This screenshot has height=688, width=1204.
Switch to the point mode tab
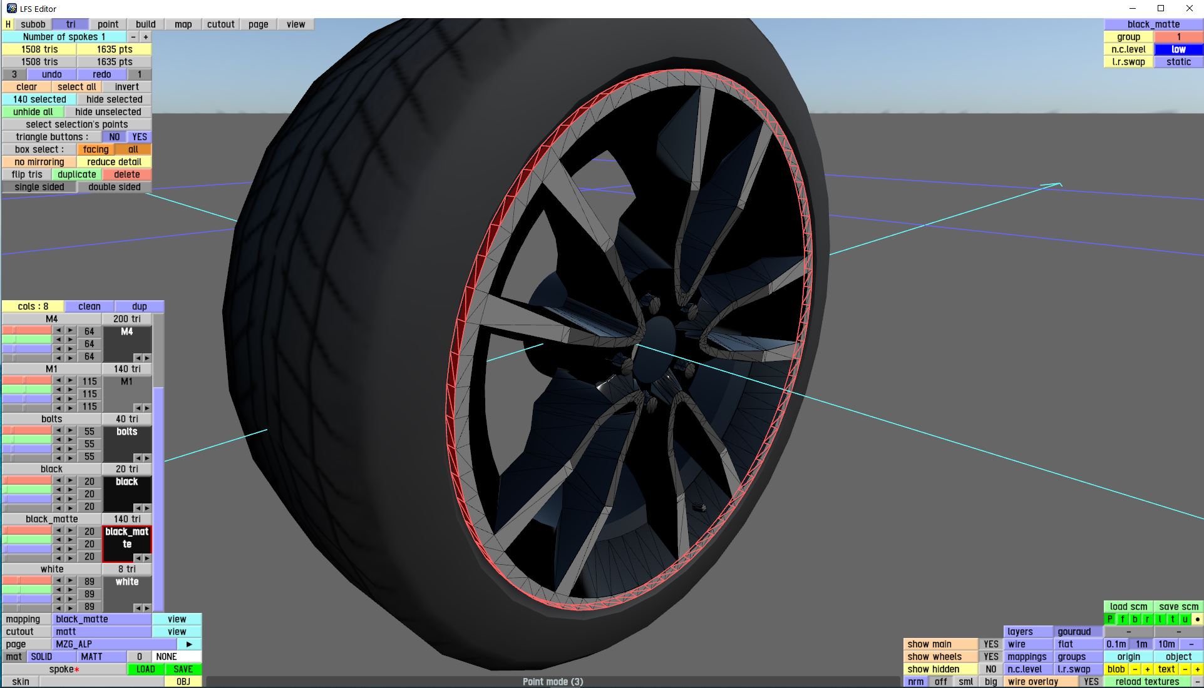click(108, 24)
